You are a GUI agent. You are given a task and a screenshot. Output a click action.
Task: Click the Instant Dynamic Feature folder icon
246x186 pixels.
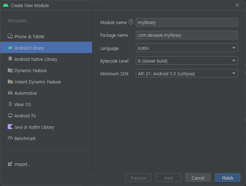coord(10,82)
